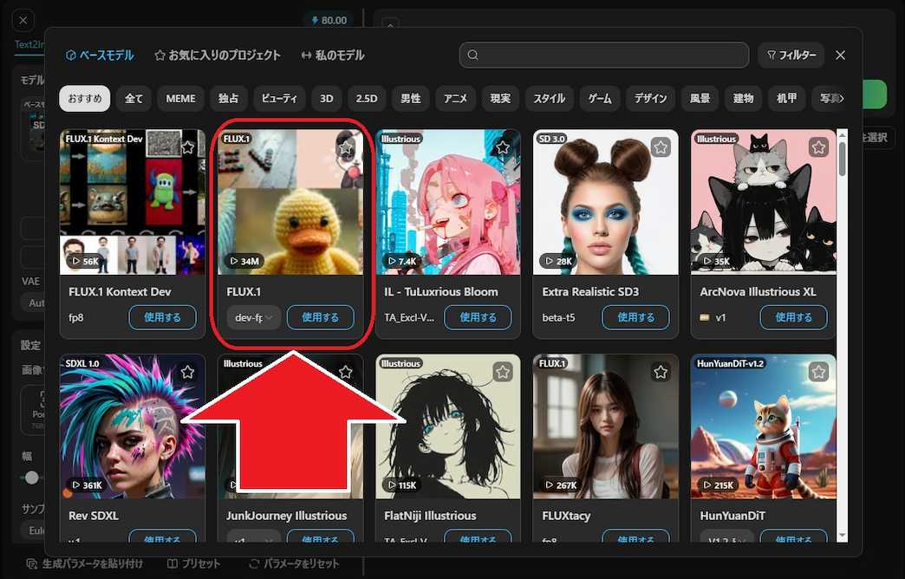Select the おすすめ category chip
The height and width of the screenshot is (579, 905).
pyautogui.click(x=85, y=98)
